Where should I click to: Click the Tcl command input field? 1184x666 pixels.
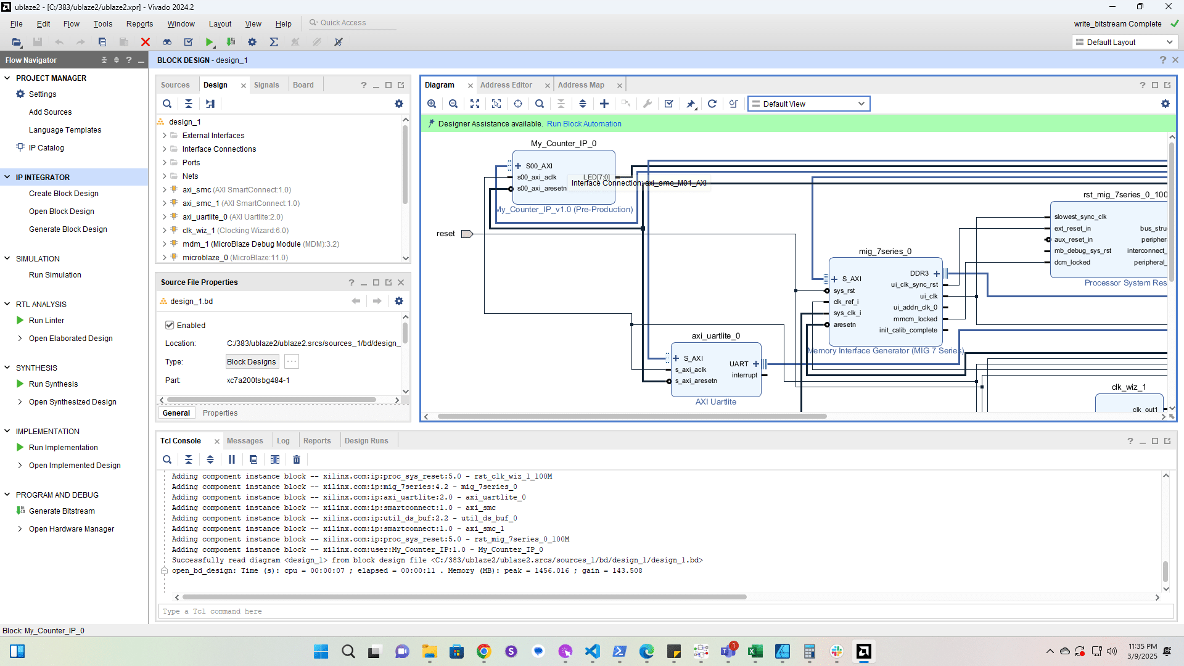[666, 611]
